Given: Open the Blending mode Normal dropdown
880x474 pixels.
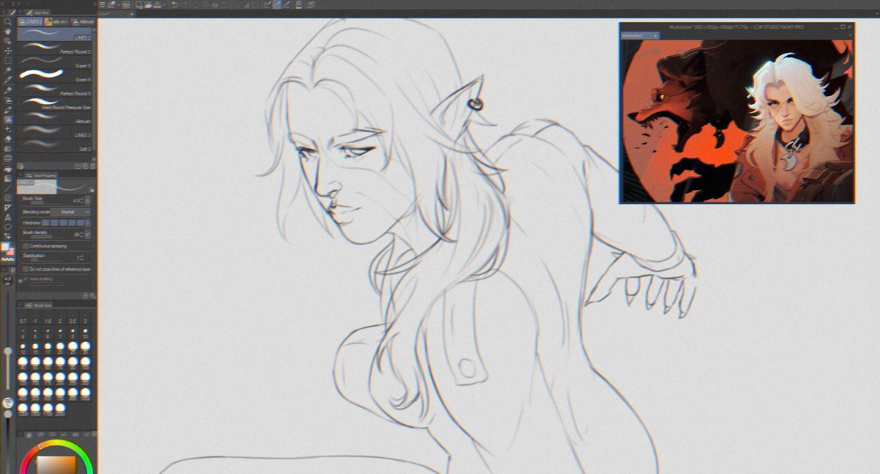Looking at the screenshot, I should [70, 211].
